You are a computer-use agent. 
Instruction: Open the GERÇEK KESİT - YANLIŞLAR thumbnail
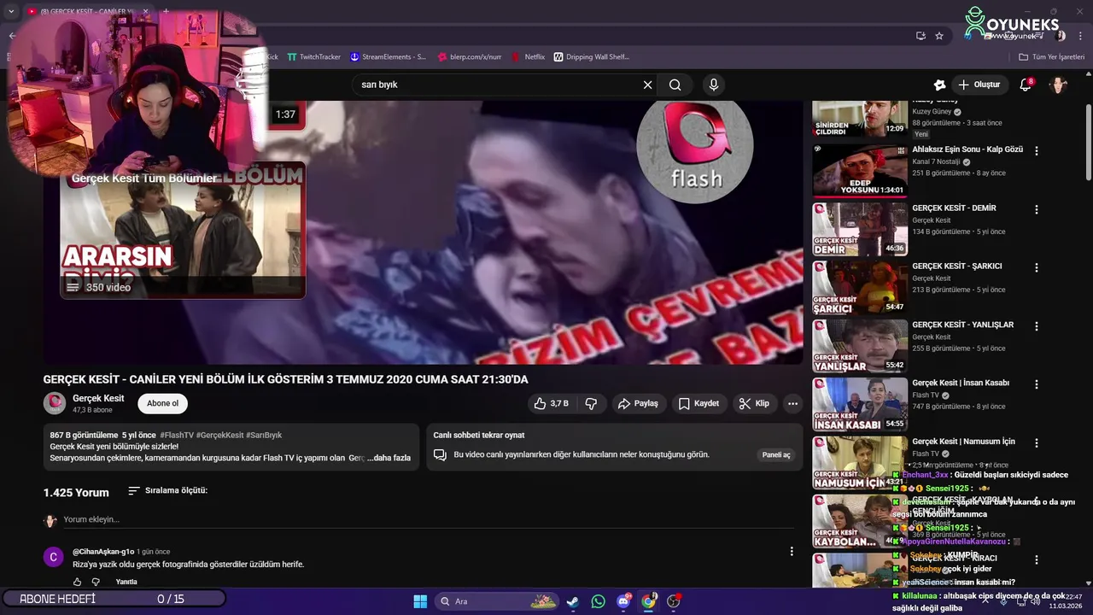coord(860,346)
